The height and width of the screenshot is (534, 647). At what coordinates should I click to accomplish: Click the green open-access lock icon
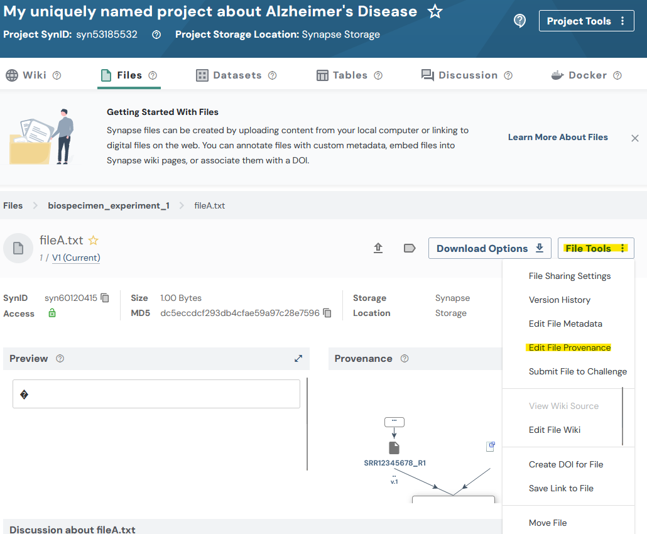click(52, 313)
